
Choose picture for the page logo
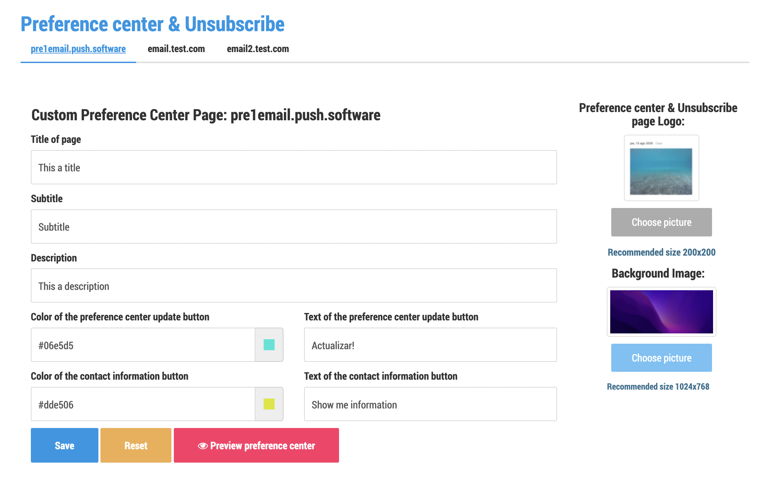661,222
